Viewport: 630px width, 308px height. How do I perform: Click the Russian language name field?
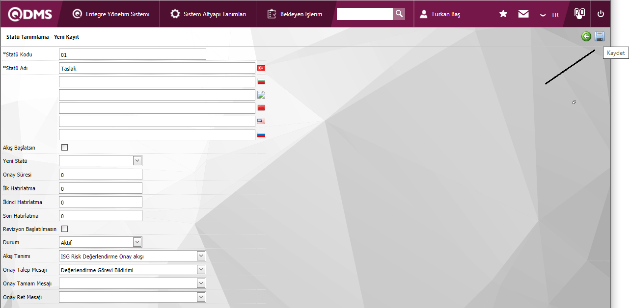tap(157, 134)
